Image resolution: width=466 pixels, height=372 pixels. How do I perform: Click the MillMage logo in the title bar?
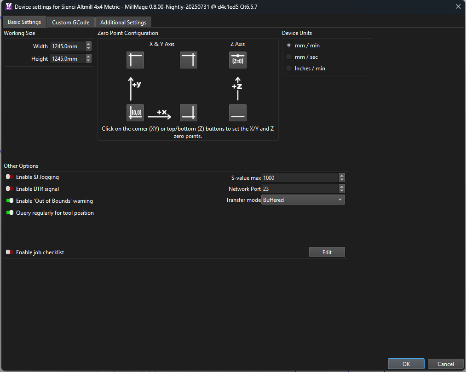coord(8,6)
